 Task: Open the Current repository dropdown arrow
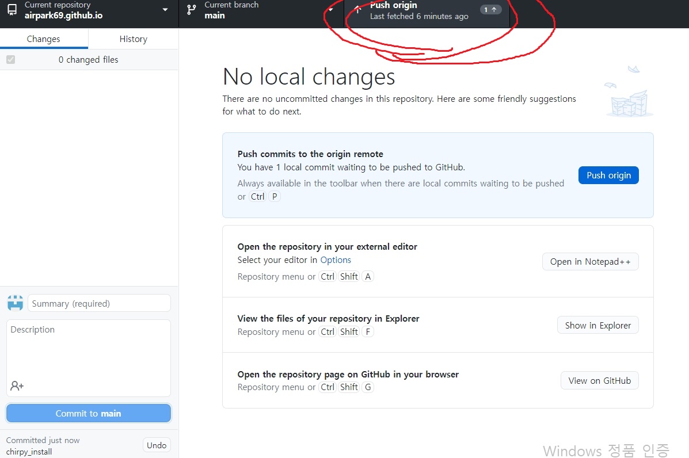tap(165, 10)
